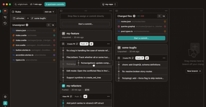
Task: Select commit 'fix a bug in handling the case'
Action: coord(86,51)
